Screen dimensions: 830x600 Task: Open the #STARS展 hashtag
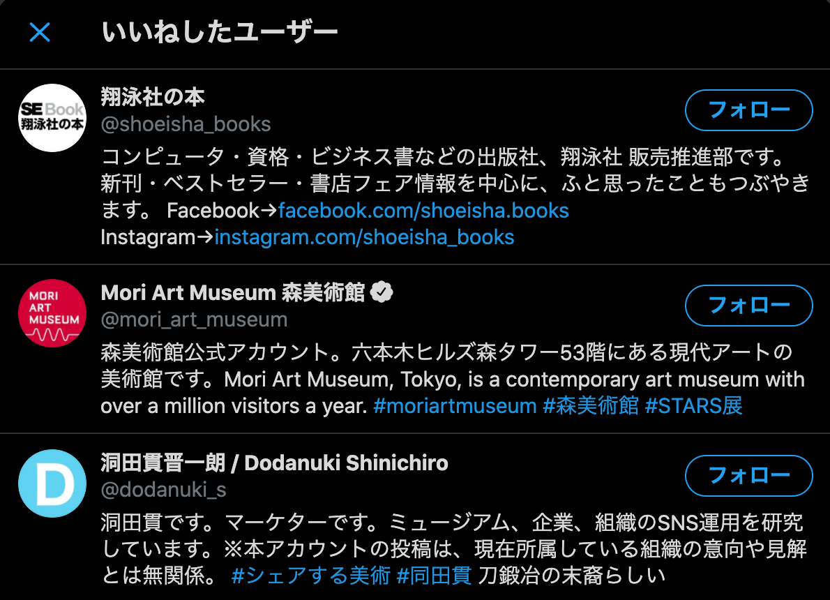pyautogui.click(x=693, y=406)
